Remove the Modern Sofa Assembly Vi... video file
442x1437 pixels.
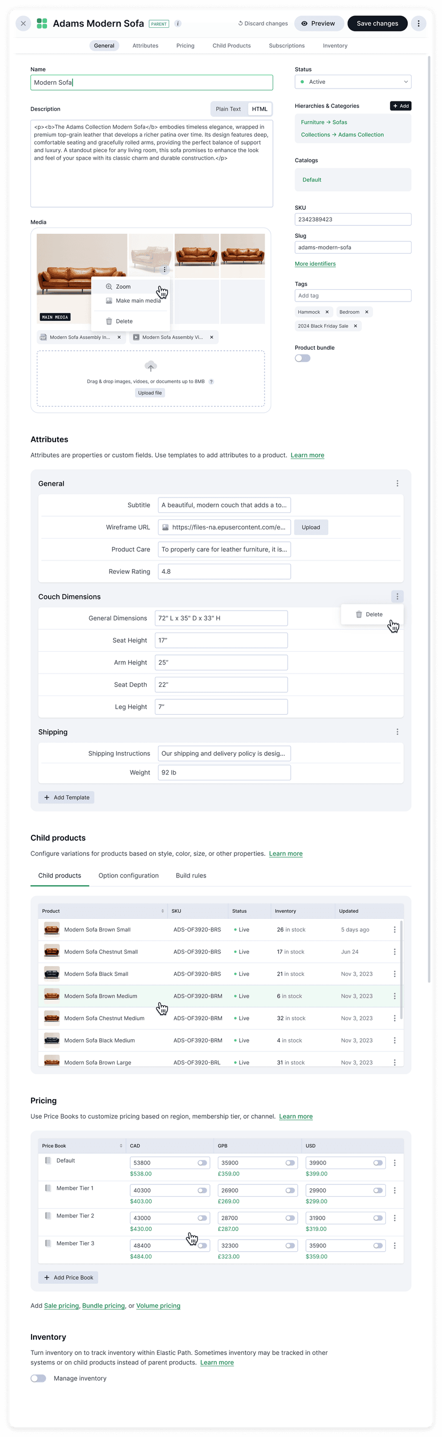(x=211, y=337)
